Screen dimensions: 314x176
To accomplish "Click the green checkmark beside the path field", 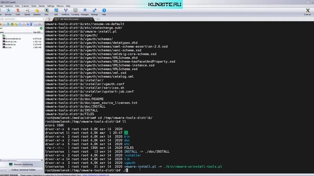I will [41, 28].
